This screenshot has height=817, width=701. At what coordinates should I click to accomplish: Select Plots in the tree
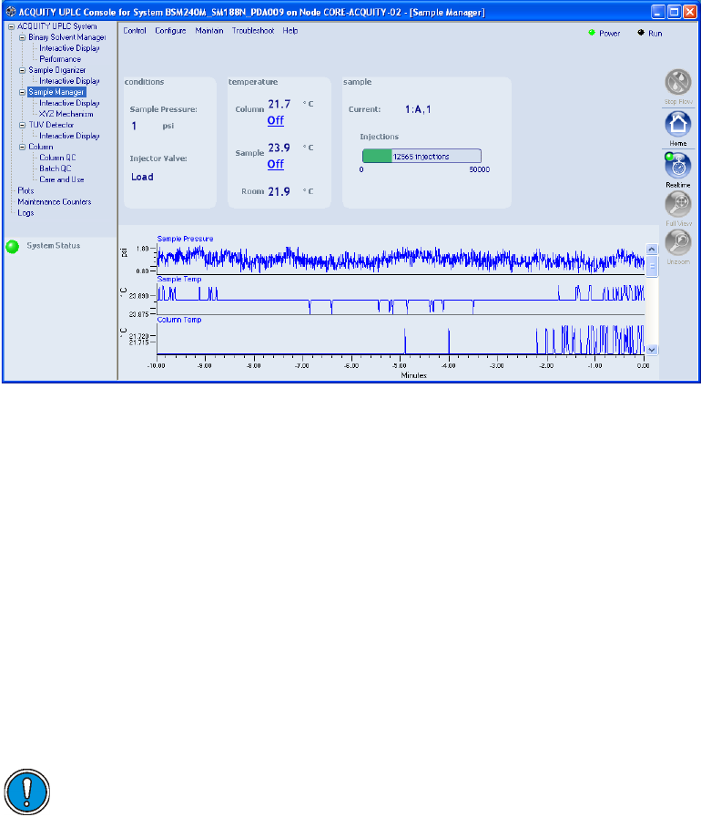click(25, 191)
